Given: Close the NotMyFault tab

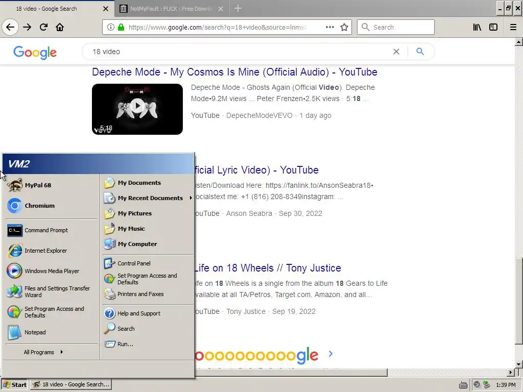Looking at the screenshot, I should pyautogui.click(x=221, y=9).
